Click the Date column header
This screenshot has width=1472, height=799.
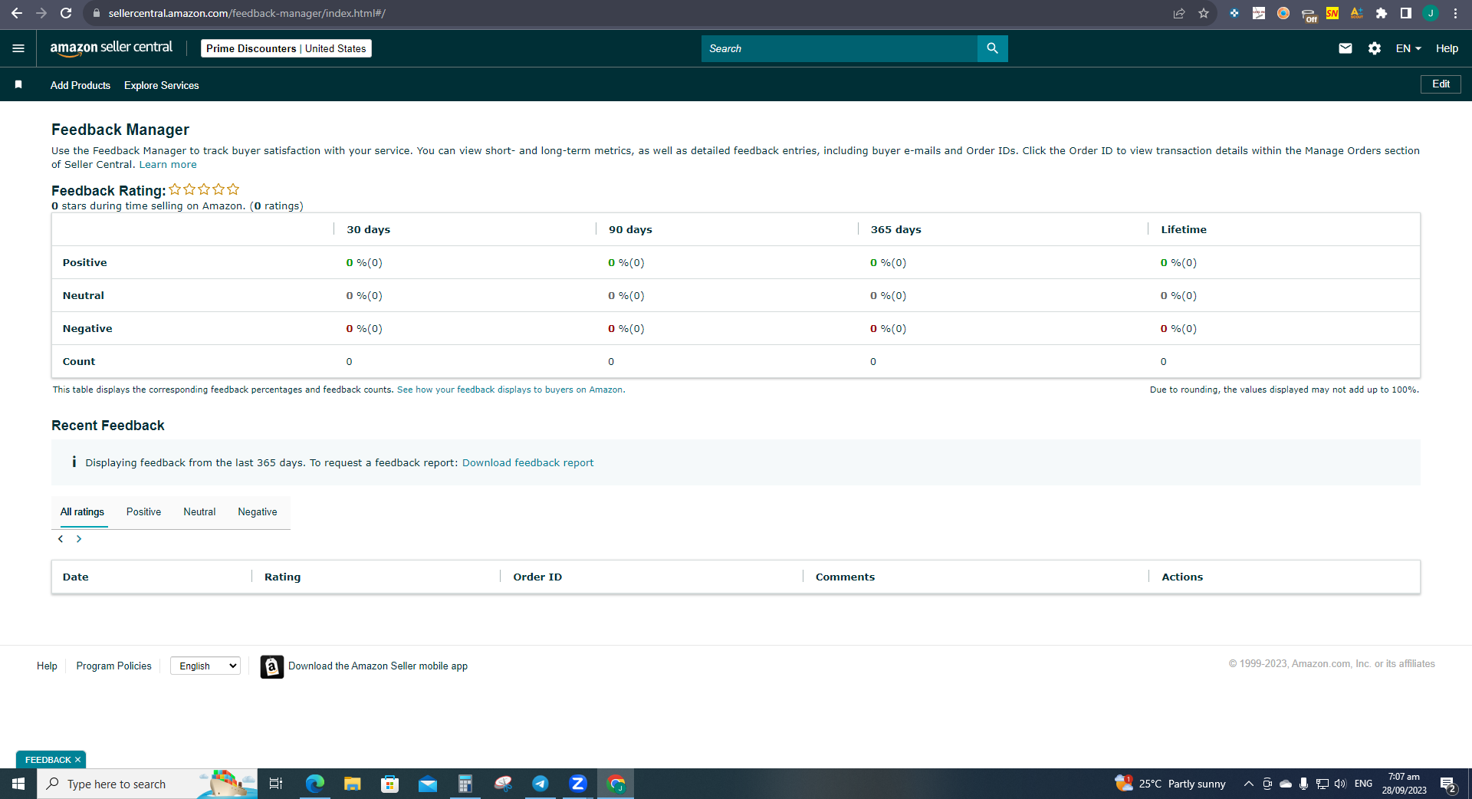pos(75,577)
